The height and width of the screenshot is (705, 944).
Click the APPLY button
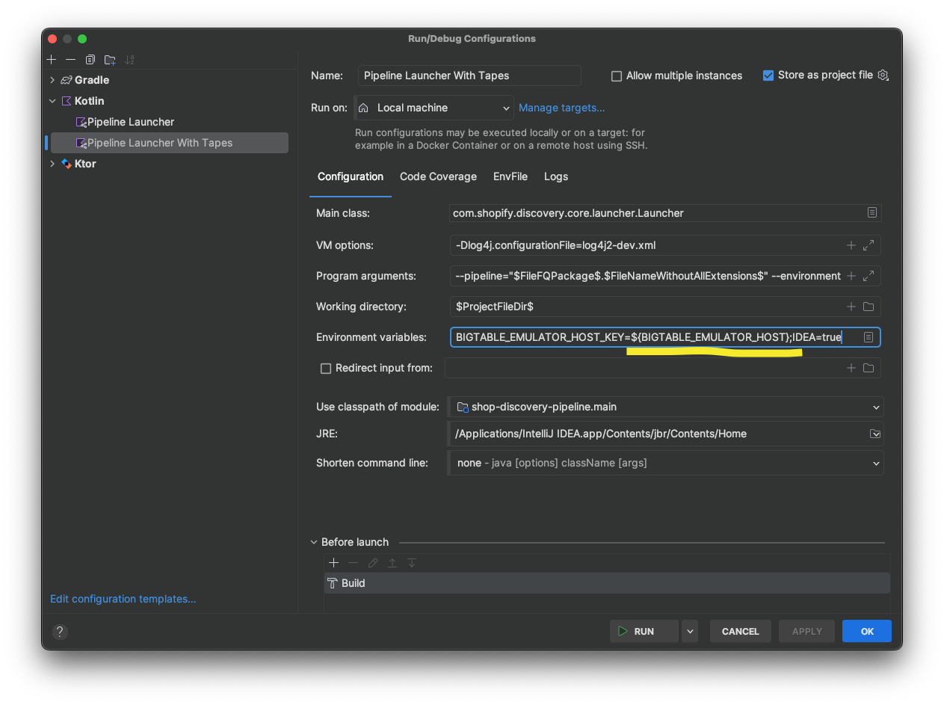pos(807,632)
